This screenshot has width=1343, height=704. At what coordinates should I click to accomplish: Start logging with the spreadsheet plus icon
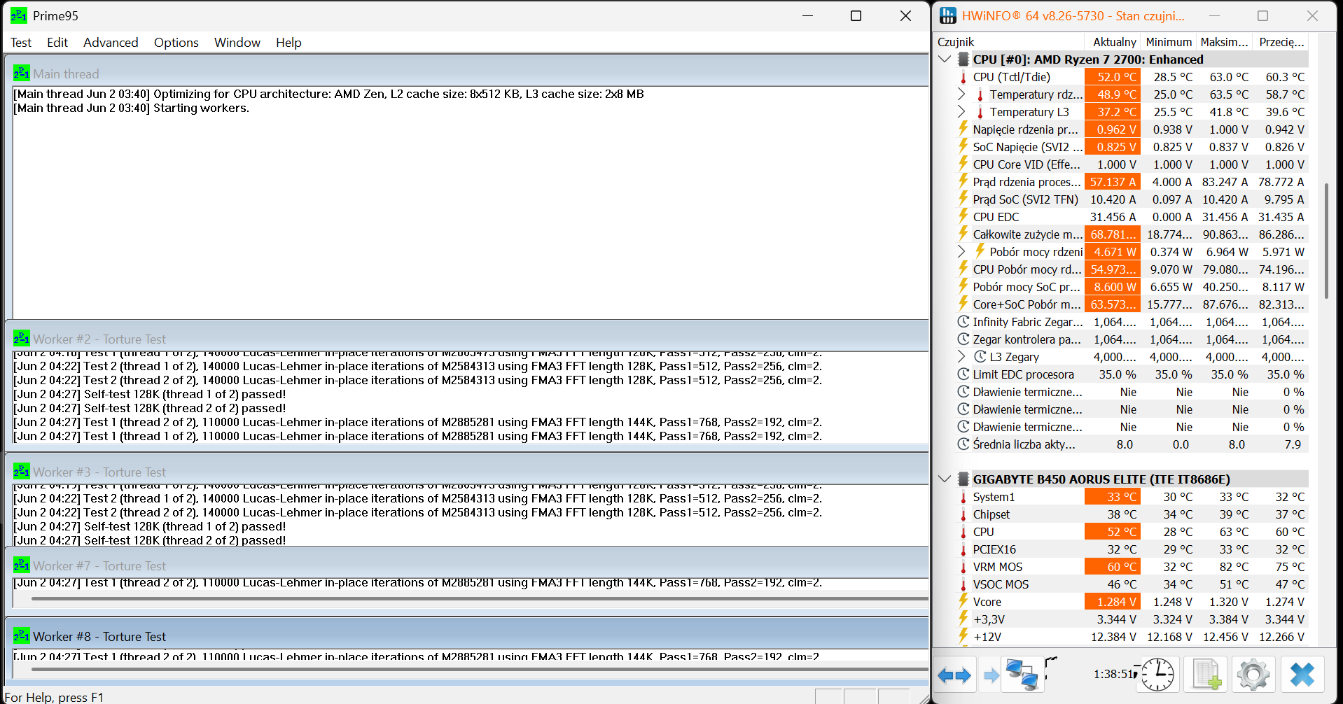pos(1206,675)
